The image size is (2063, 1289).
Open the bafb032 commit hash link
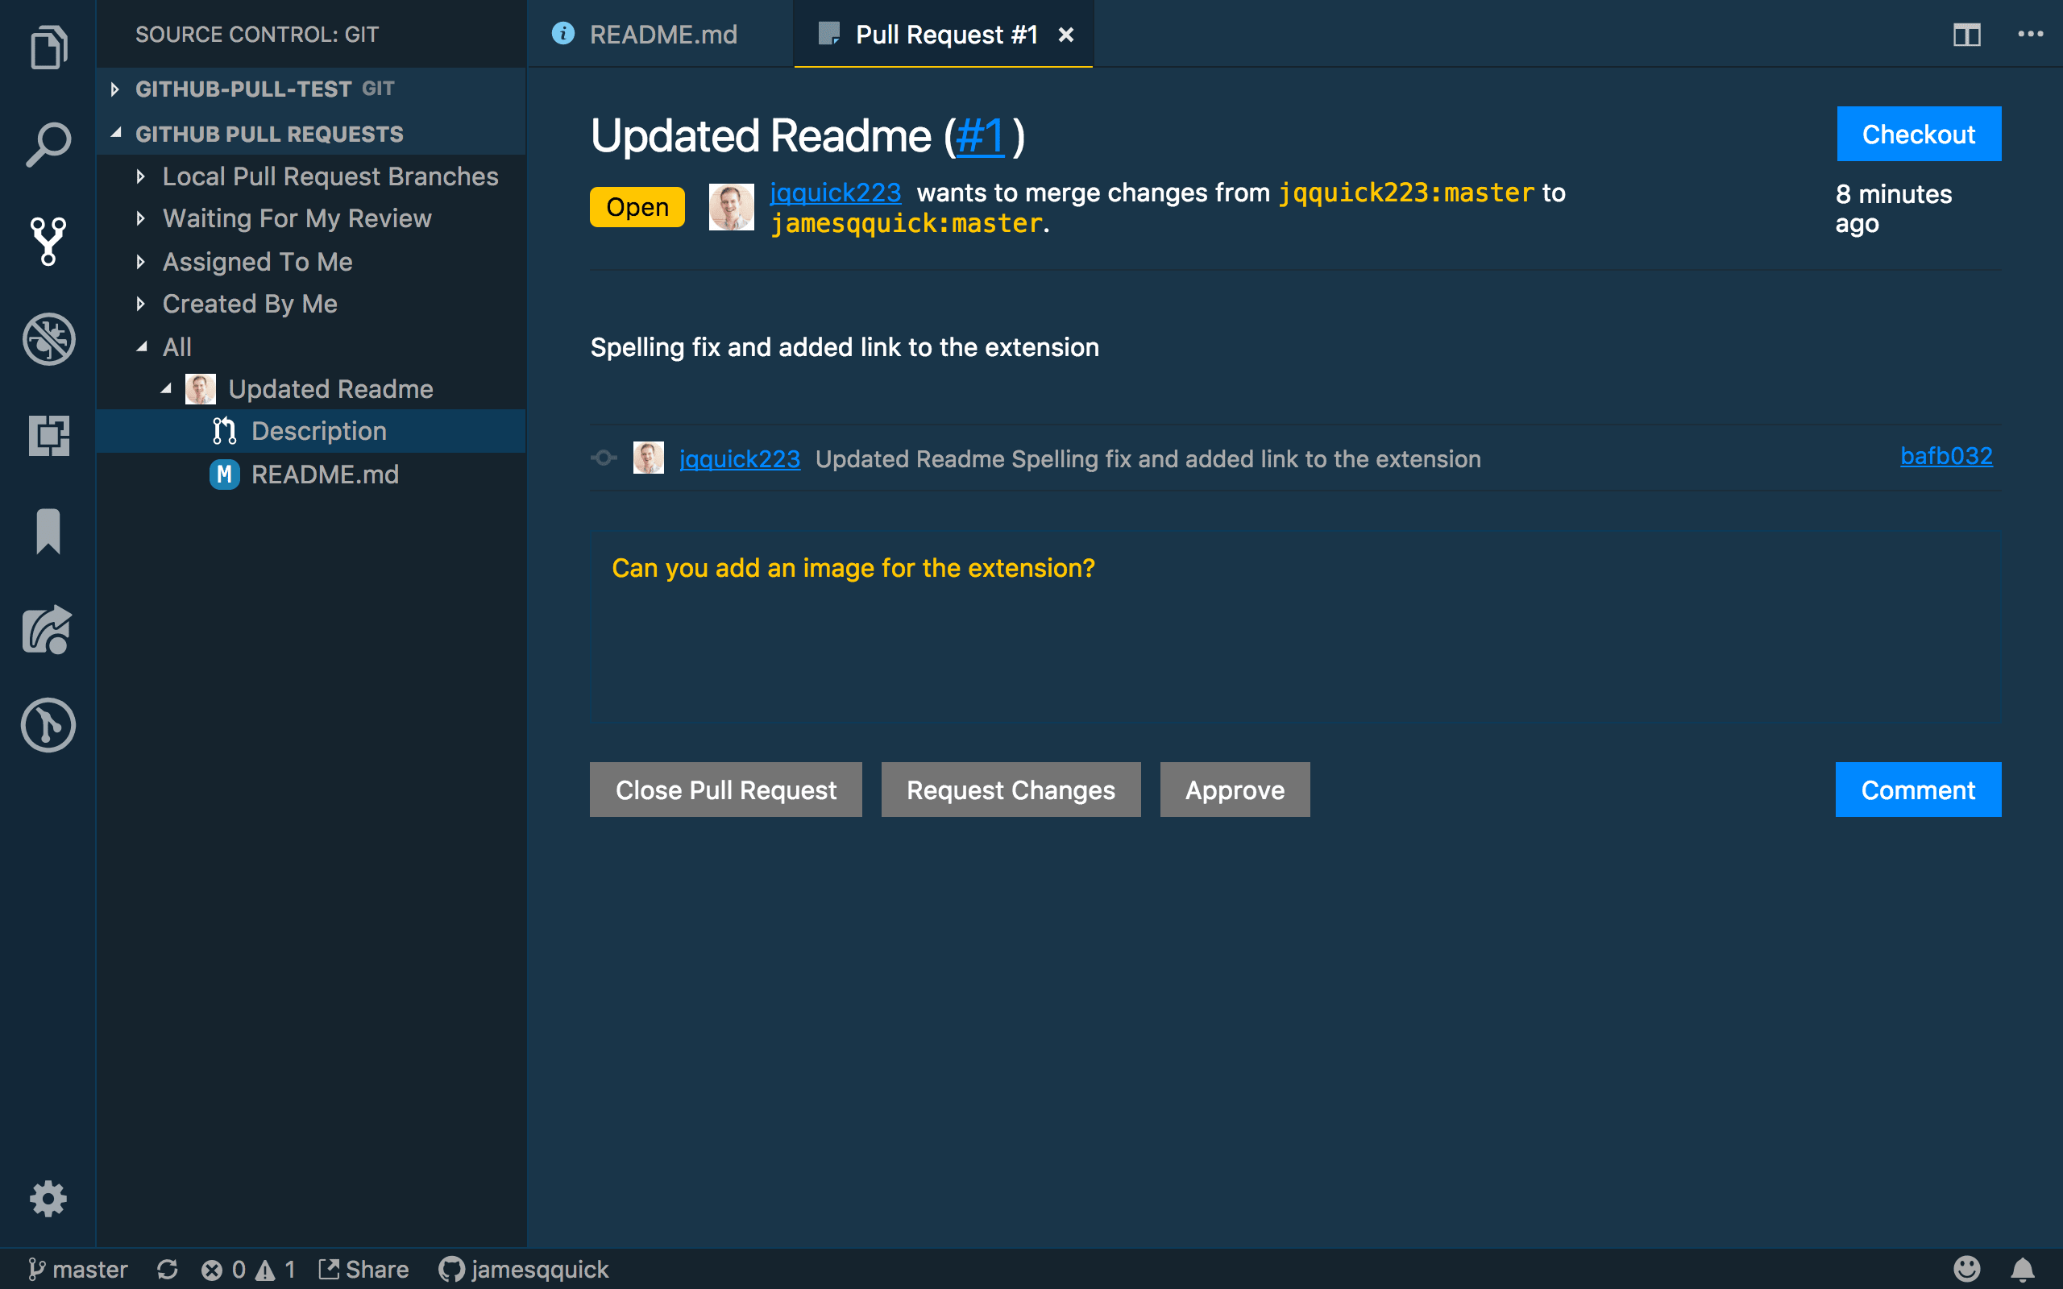(x=1946, y=456)
